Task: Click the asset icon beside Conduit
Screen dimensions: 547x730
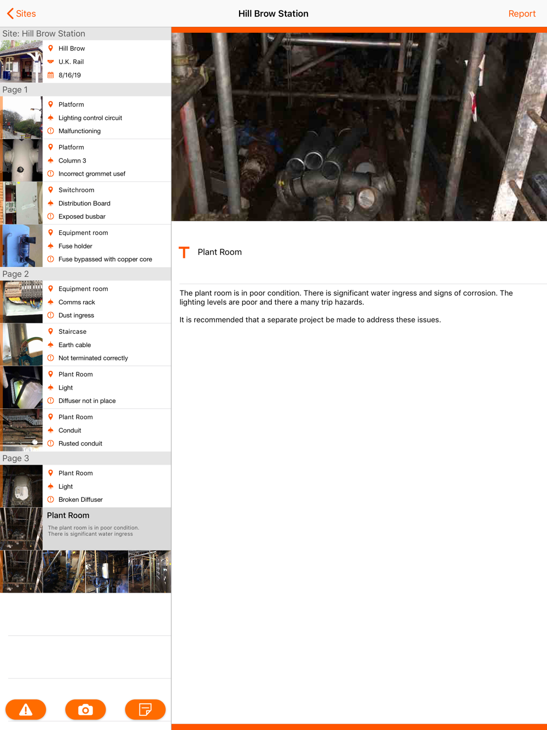Action: point(51,430)
